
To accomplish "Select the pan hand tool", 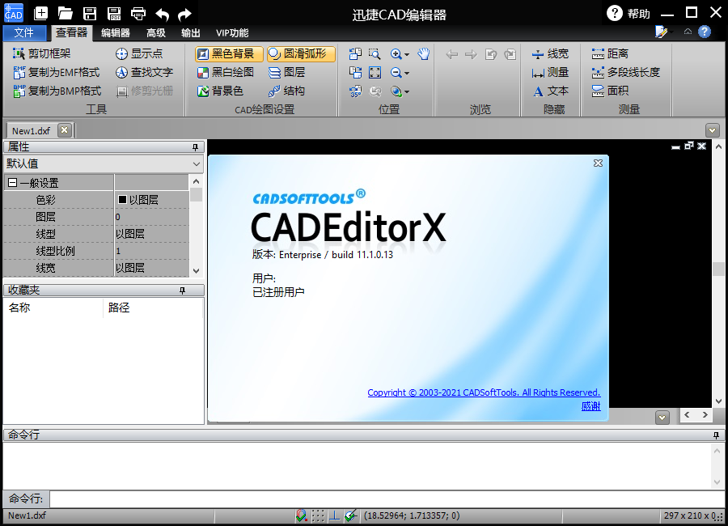I will [423, 54].
